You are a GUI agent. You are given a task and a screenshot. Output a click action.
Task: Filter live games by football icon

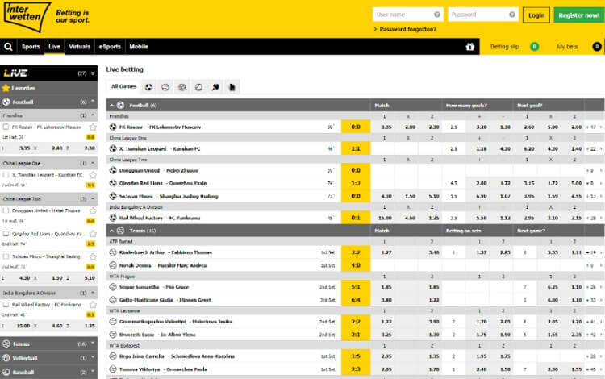point(148,87)
